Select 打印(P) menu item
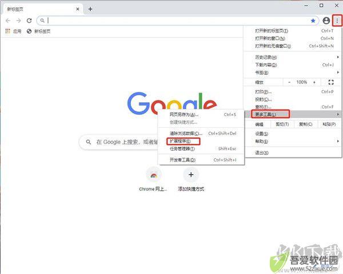This screenshot has width=343, height=274. click(x=293, y=92)
